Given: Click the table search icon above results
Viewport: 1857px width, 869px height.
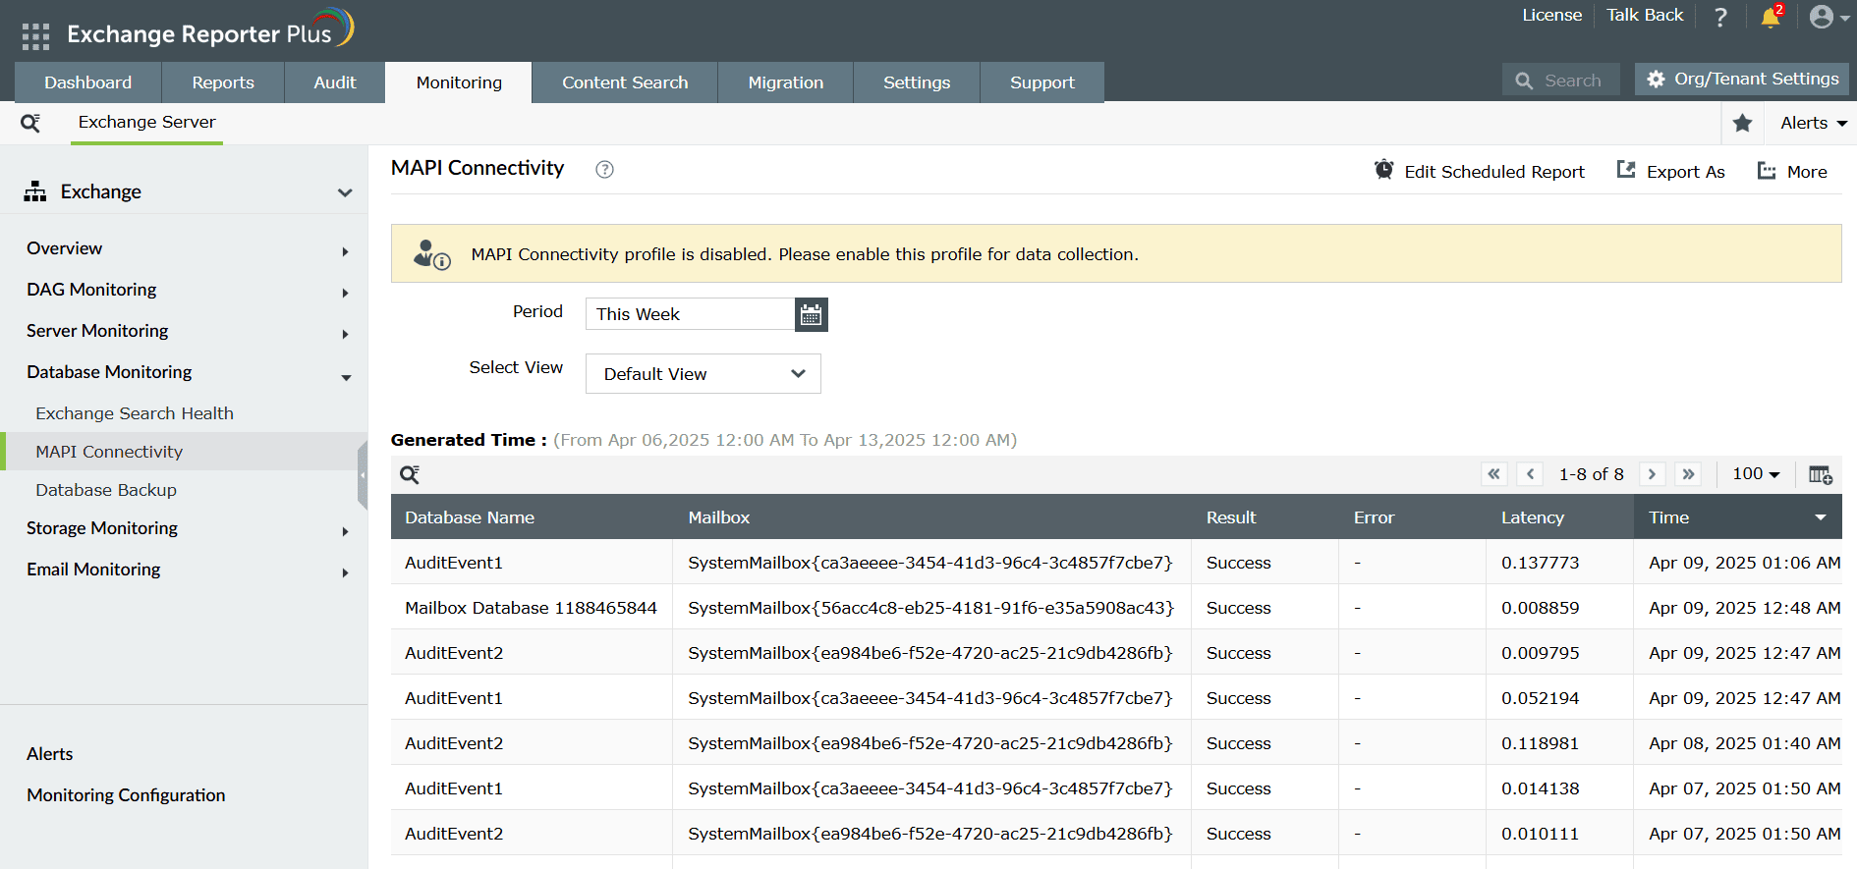Looking at the screenshot, I should point(410,475).
